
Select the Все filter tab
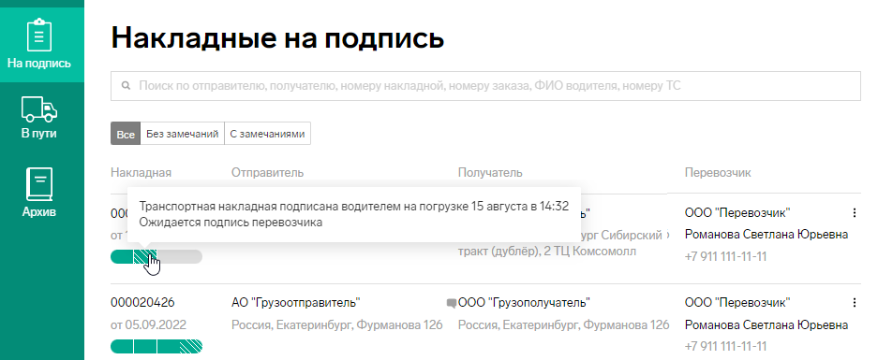click(126, 134)
